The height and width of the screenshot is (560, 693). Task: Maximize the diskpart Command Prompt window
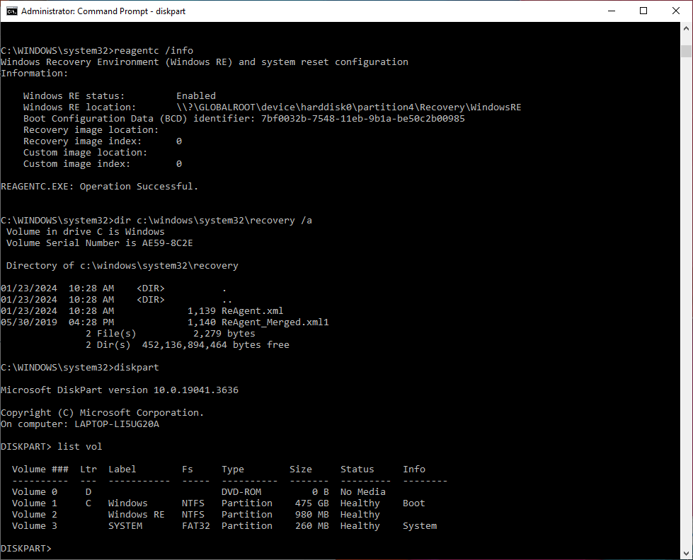coord(643,11)
